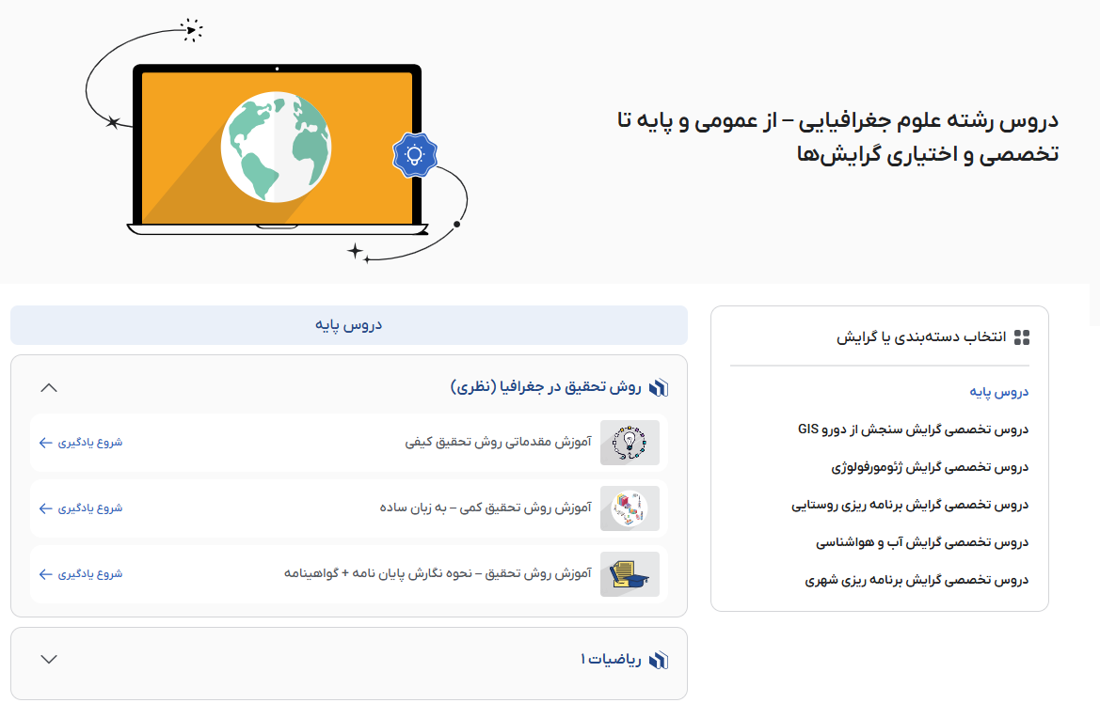Click the graduation cap icon of thesis writing course

click(630, 573)
